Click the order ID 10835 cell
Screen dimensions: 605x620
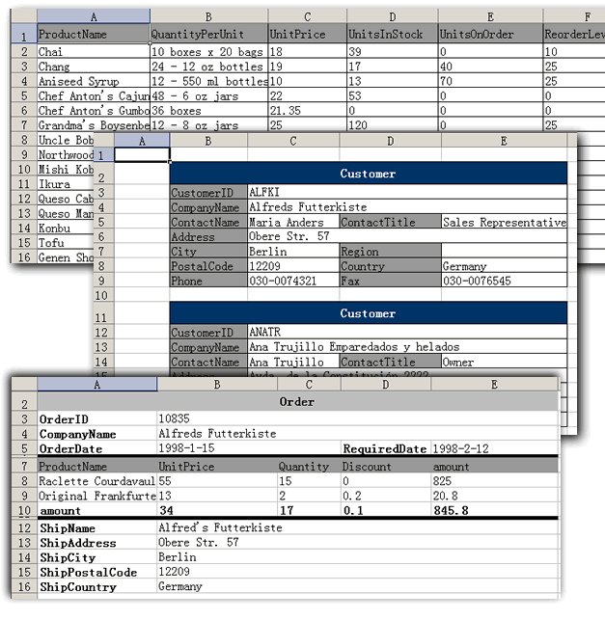[x=358, y=418]
